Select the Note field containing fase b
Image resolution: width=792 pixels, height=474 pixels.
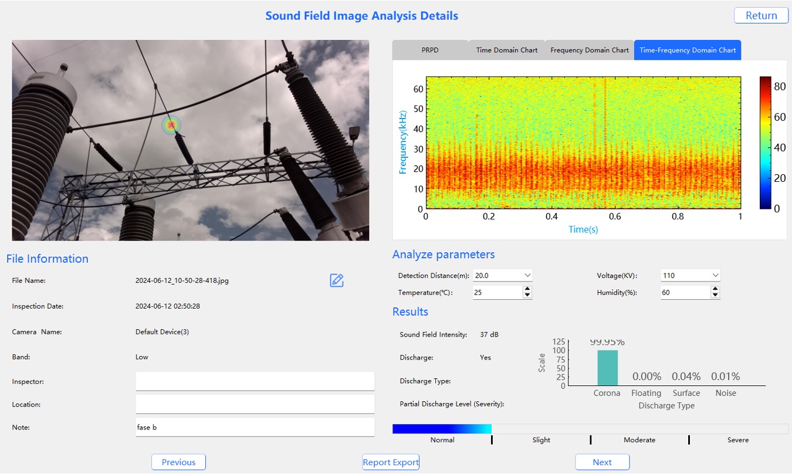pos(255,427)
